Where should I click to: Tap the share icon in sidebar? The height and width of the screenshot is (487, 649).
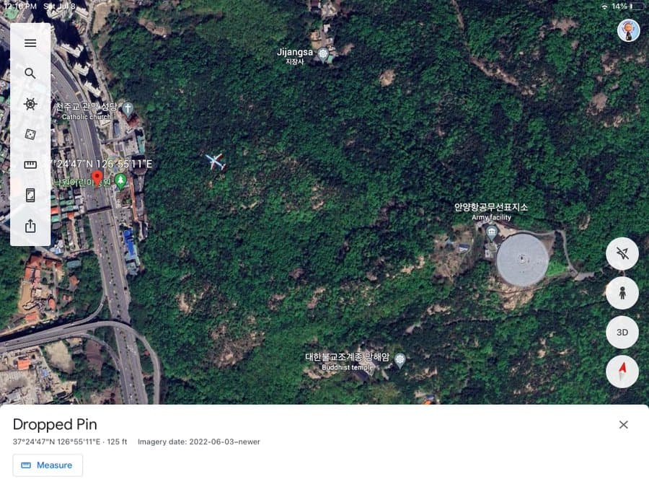(x=30, y=226)
